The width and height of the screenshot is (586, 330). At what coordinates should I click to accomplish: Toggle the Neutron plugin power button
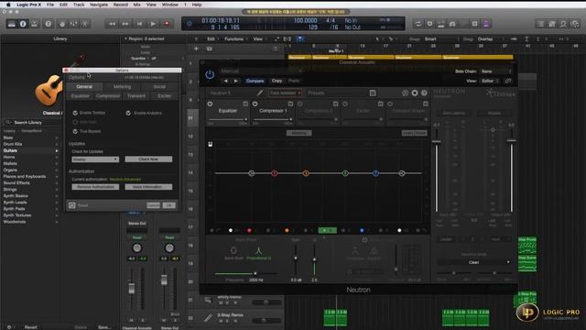210,74
